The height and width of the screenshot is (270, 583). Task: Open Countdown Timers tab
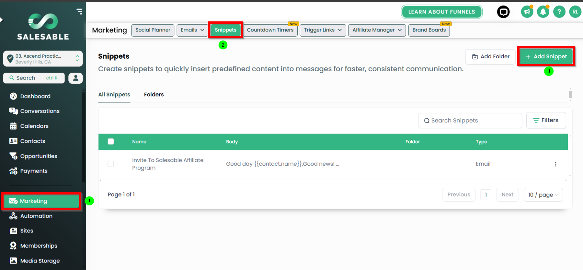[x=270, y=30]
